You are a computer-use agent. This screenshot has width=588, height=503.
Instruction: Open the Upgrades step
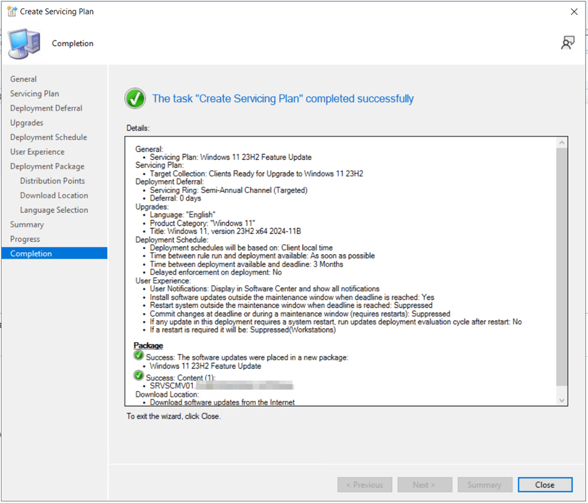[x=27, y=122]
